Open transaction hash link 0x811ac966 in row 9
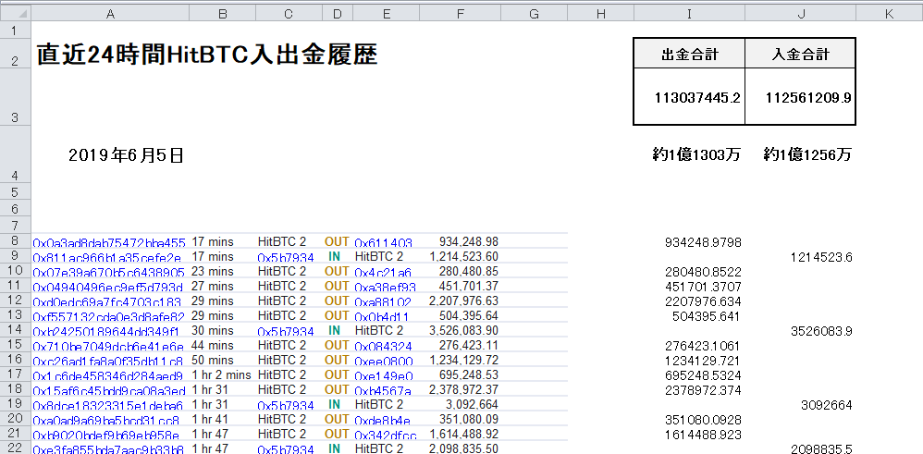This screenshot has width=923, height=454. tap(107, 257)
